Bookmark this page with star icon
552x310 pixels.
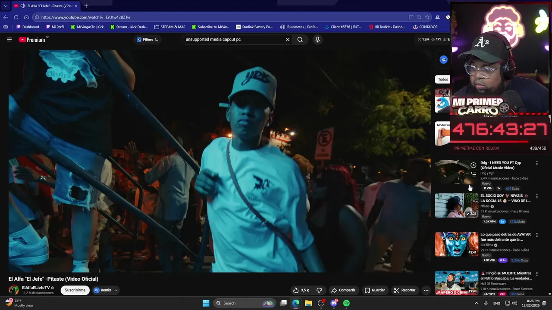click(x=427, y=17)
